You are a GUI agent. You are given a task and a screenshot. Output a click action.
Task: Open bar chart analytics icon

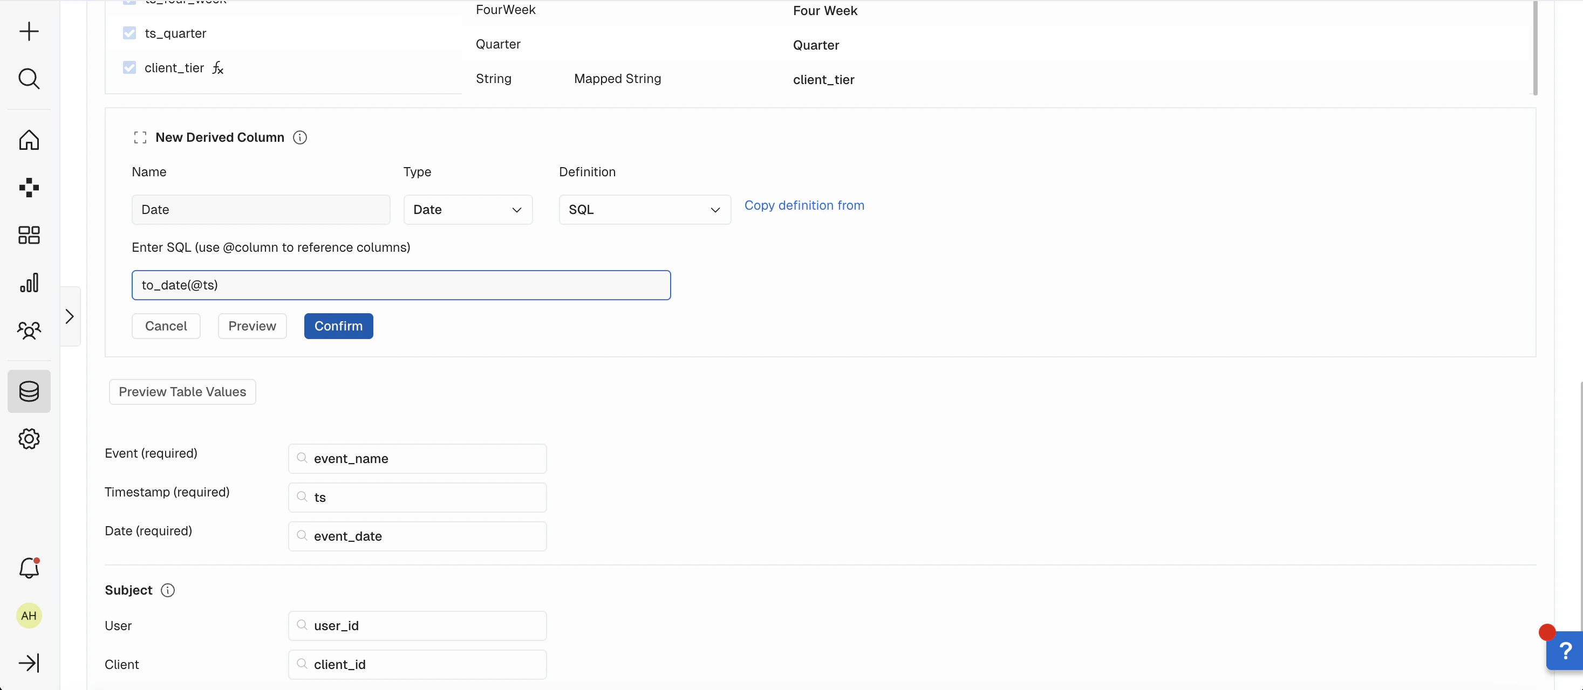click(x=29, y=282)
